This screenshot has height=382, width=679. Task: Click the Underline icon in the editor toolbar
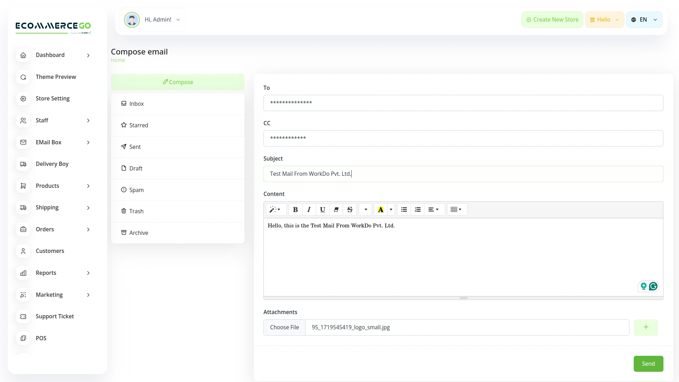(322, 209)
